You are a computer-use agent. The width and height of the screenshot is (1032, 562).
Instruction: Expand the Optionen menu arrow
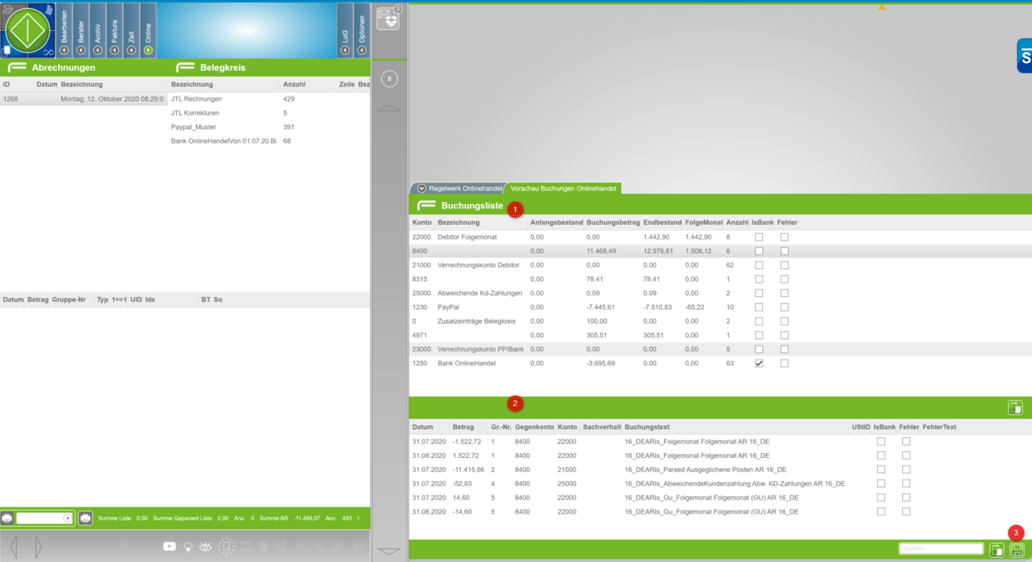362,50
